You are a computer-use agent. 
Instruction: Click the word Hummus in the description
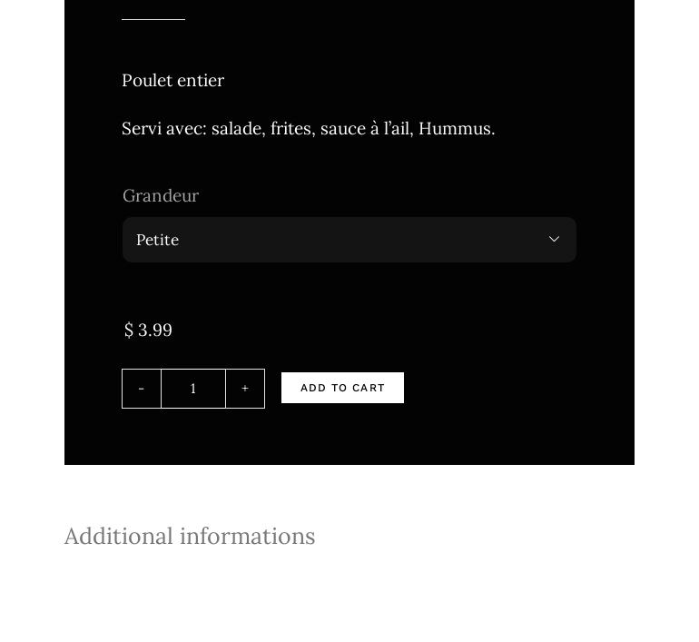pos(455,129)
